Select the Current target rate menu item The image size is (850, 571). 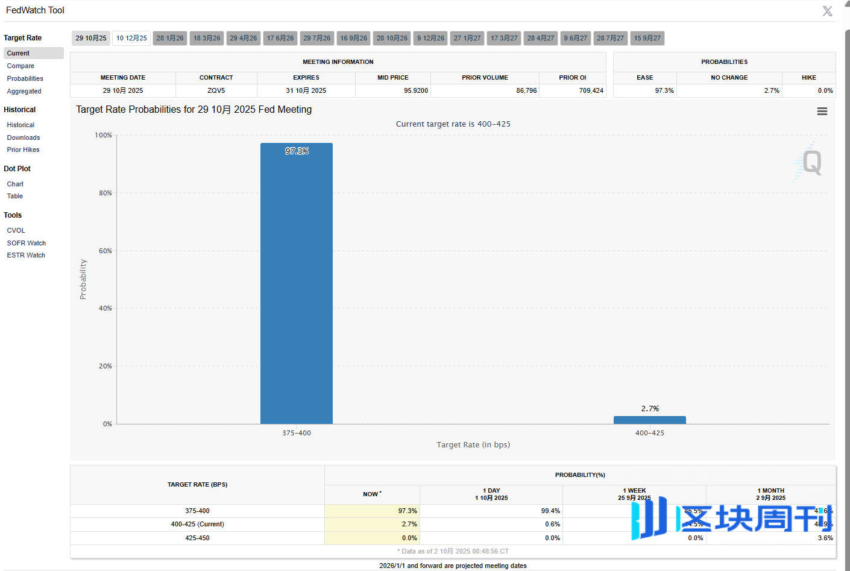point(18,54)
